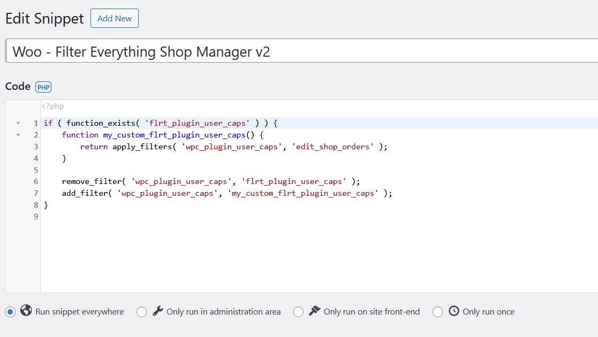Collapse code fold arrow on line 1
Viewport: 598px width, 337px height.
click(x=18, y=123)
